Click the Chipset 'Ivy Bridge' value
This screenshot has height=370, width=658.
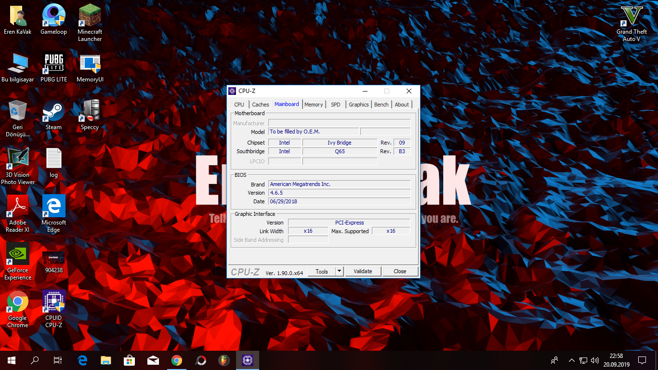(340, 143)
